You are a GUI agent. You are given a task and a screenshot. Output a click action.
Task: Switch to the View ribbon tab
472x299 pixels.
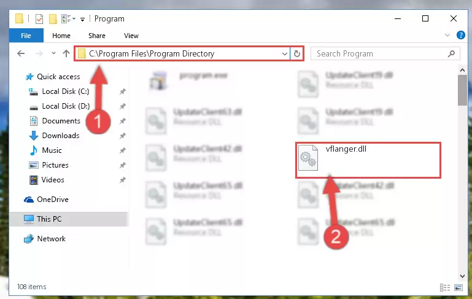click(131, 36)
